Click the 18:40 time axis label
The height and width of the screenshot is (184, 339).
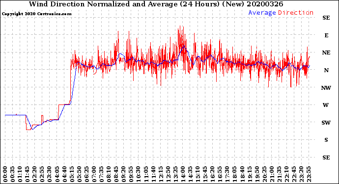pos(242,174)
